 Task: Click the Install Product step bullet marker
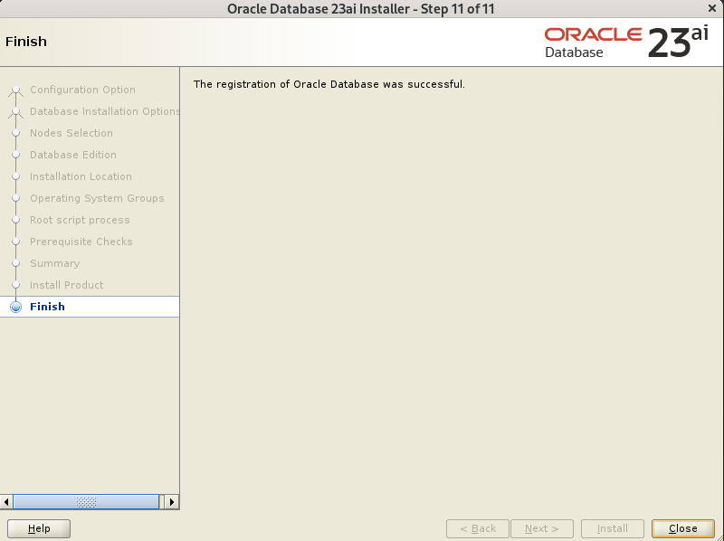click(x=15, y=285)
